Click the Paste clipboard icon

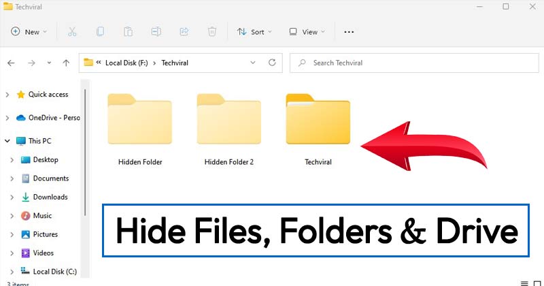[x=128, y=31]
